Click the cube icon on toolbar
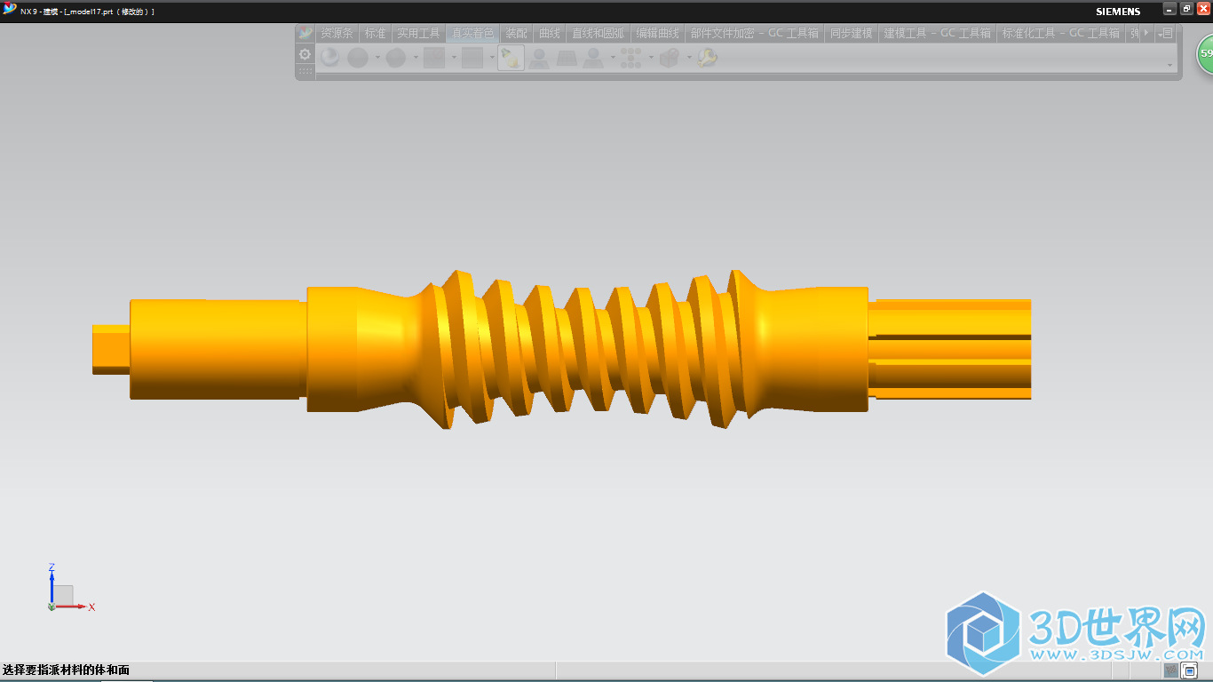Screen dimensions: 1213x682 pos(670,58)
